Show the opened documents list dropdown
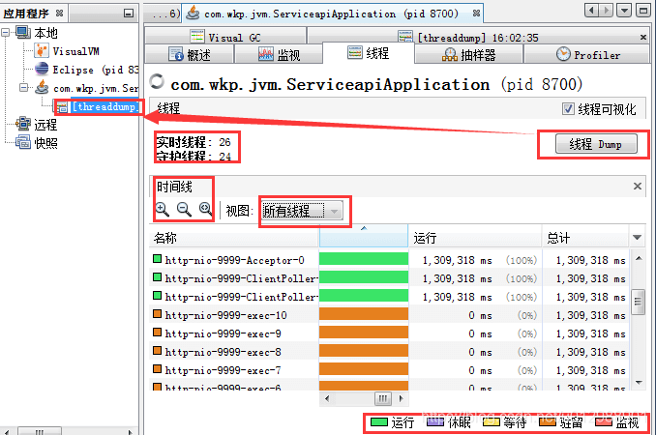 pos(624,10)
